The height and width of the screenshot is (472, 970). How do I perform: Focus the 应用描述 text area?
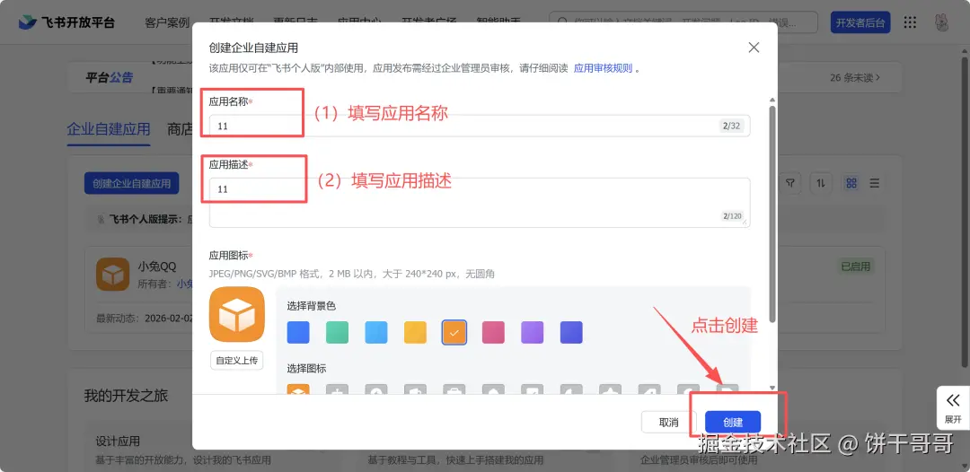(x=480, y=203)
